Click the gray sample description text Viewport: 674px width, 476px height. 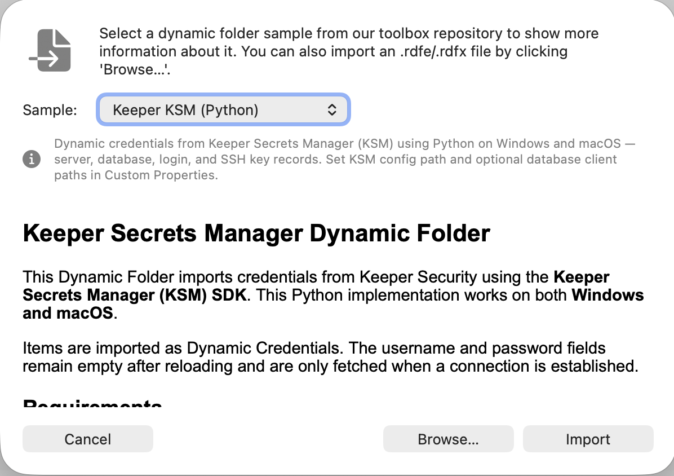click(344, 159)
